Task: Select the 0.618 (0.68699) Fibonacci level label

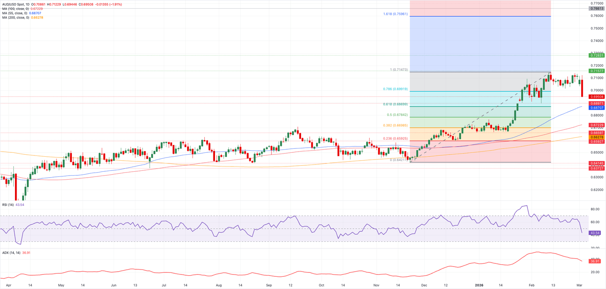Action: point(395,104)
